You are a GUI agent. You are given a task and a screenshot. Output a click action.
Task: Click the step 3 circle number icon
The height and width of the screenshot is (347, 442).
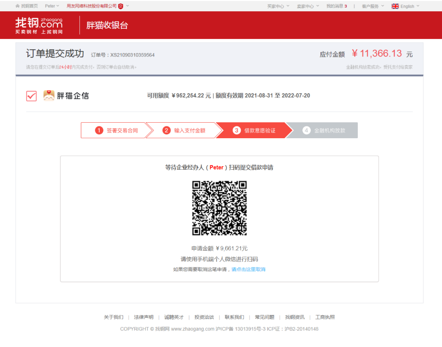pyautogui.click(x=237, y=130)
